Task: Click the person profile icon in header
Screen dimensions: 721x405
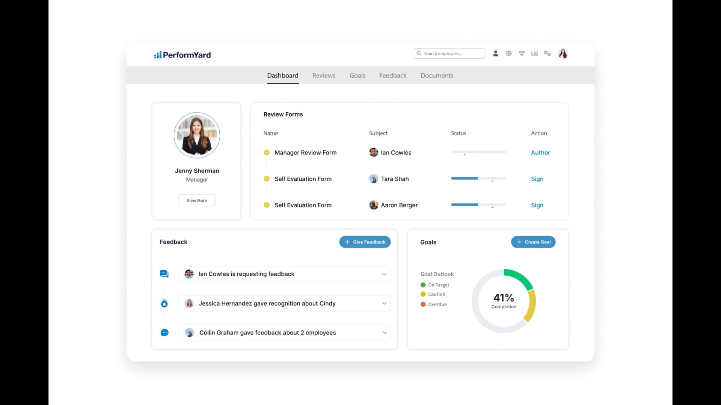Action: 495,54
